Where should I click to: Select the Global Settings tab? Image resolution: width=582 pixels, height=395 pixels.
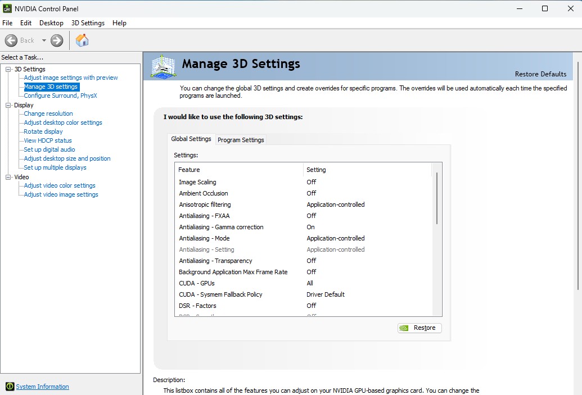[191, 139]
